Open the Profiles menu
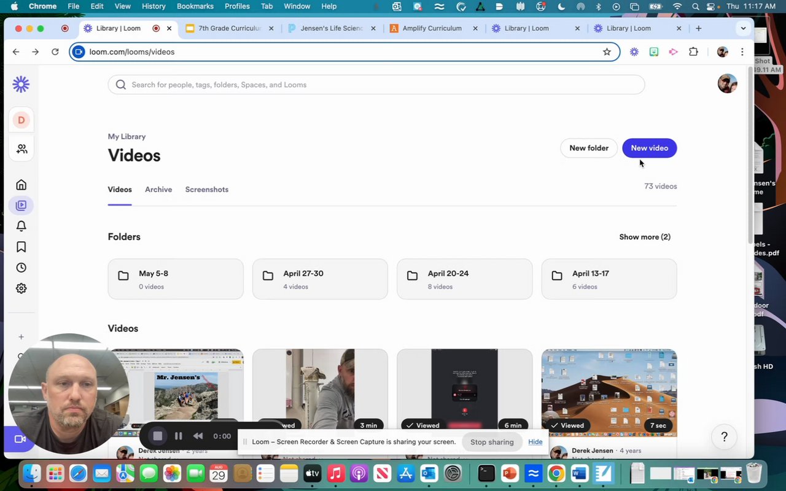This screenshot has width=786, height=491. click(x=237, y=6)
